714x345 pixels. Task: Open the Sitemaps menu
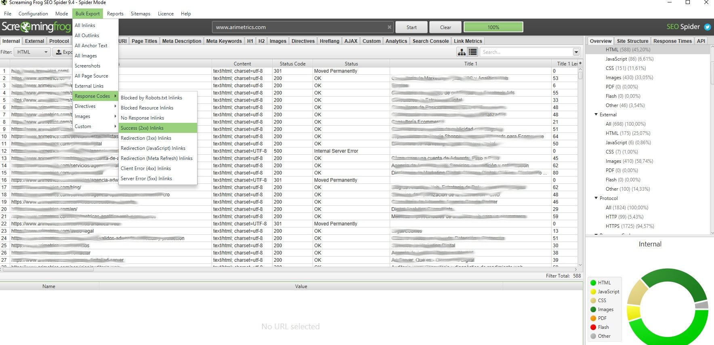click(141, 14)
